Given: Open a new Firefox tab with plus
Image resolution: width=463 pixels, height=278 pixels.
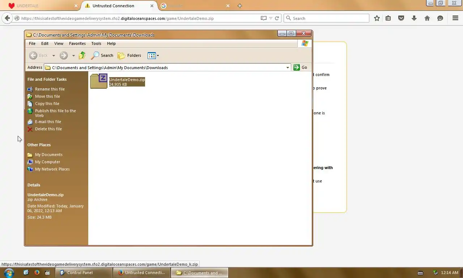Looking at the screenshot, I should (239, 6).
